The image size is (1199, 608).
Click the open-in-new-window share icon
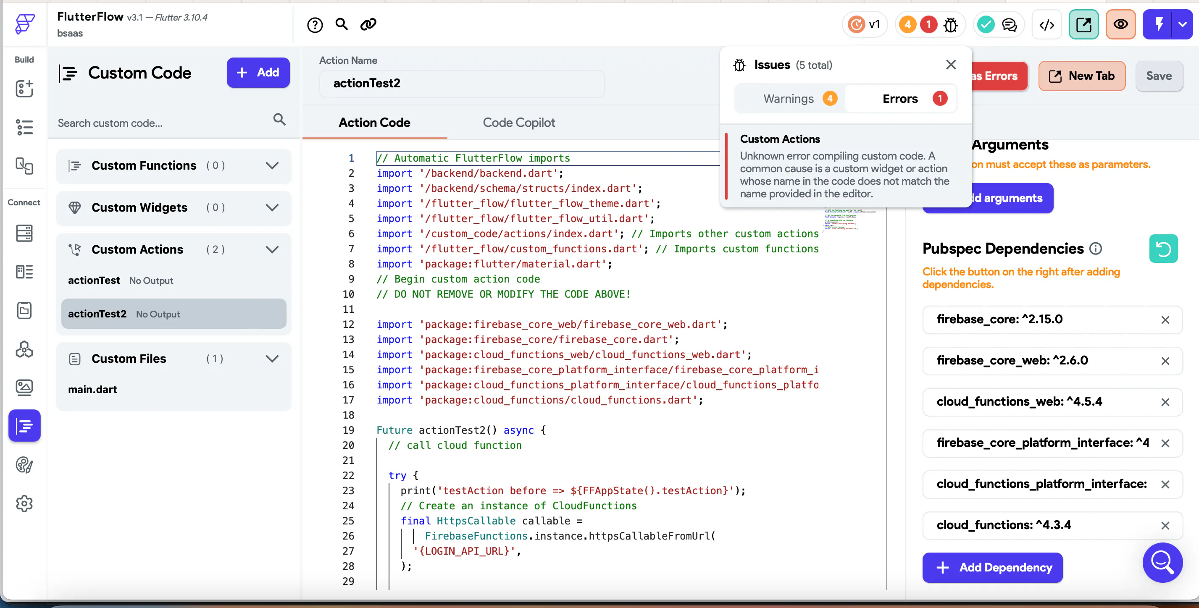(x=1083, y=25)
